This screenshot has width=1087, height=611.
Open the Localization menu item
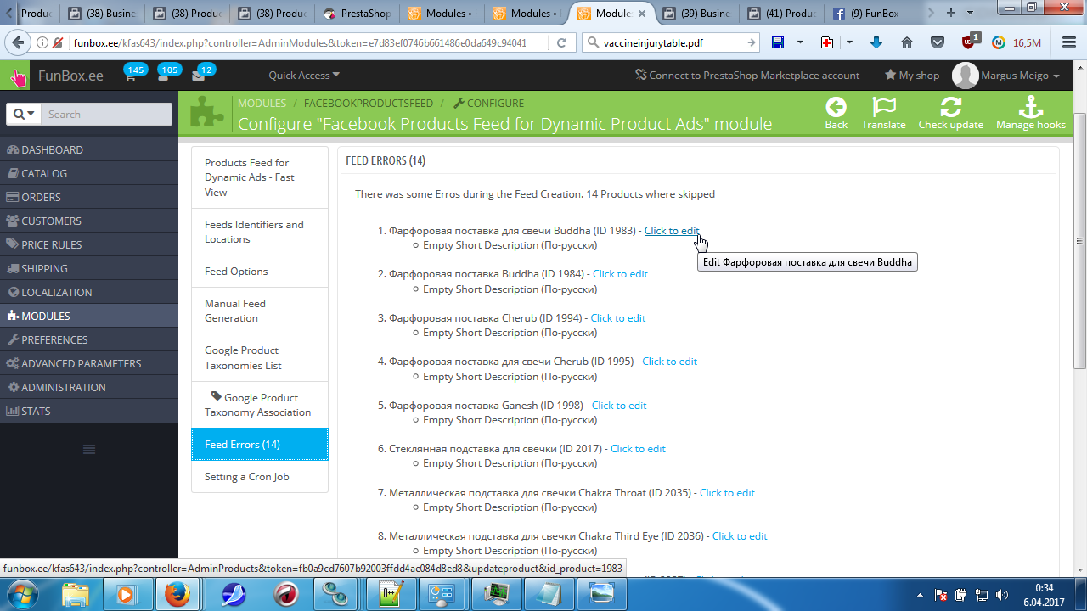tap(89, 292)
